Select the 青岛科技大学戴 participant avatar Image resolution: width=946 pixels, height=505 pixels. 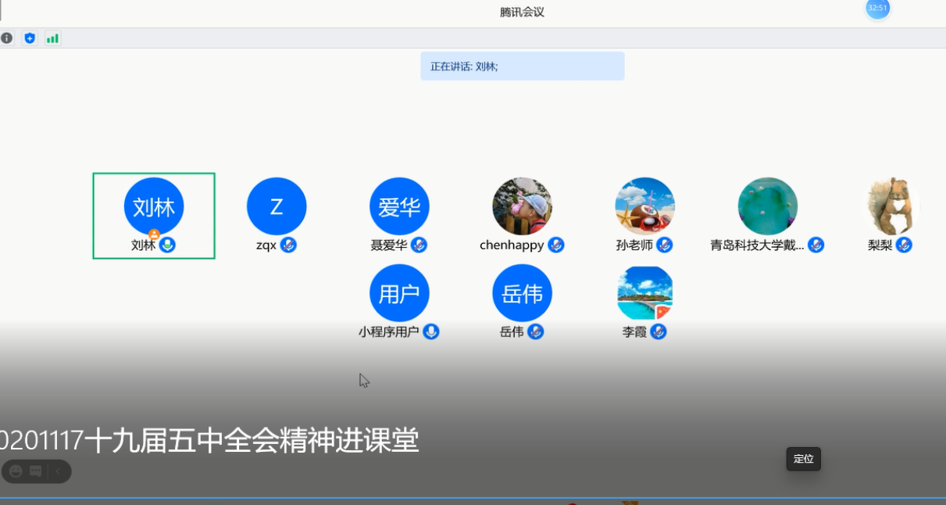pyautogui.click(x=767, y=206)
